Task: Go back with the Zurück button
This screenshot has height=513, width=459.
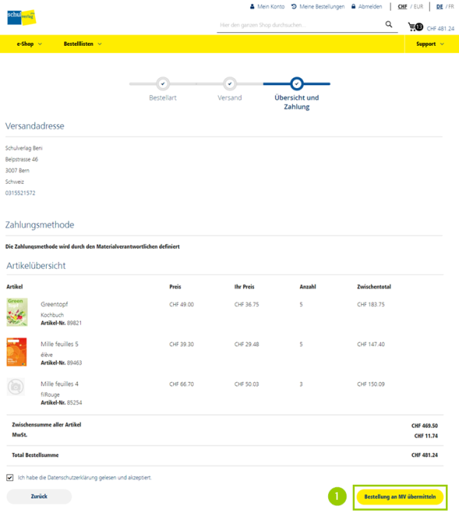Action: point(39,496)
